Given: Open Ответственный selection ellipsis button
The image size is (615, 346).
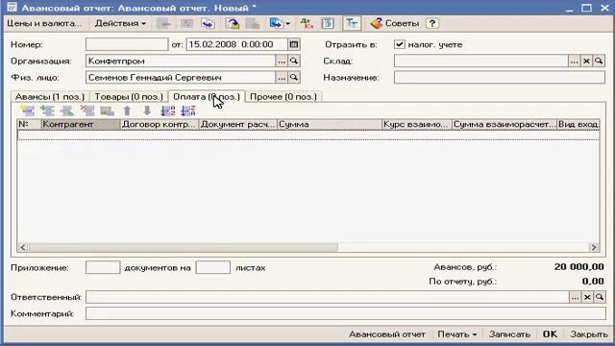Looking at the screenshot, I should (575, 297).
